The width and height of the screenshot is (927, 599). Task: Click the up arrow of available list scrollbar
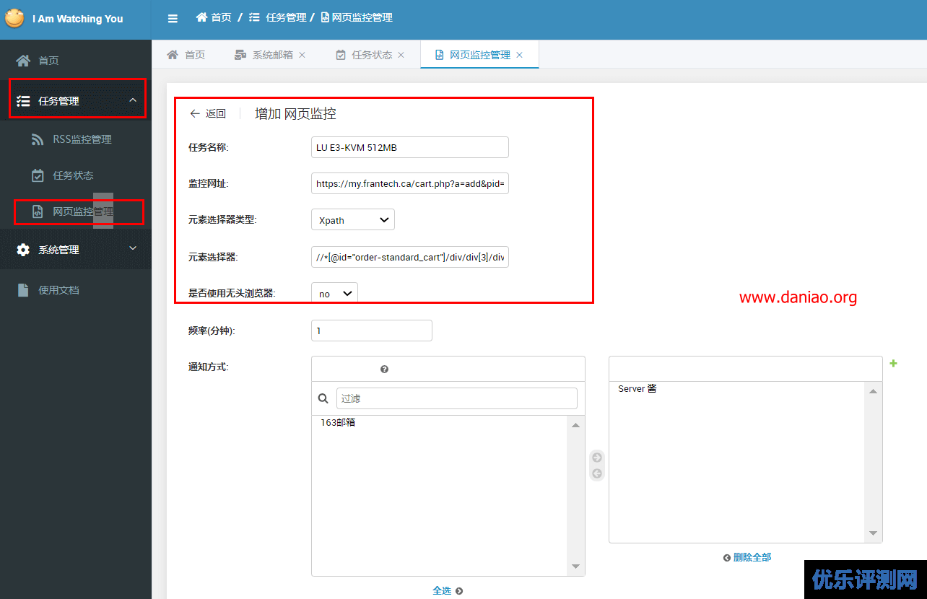coord(575,425)
